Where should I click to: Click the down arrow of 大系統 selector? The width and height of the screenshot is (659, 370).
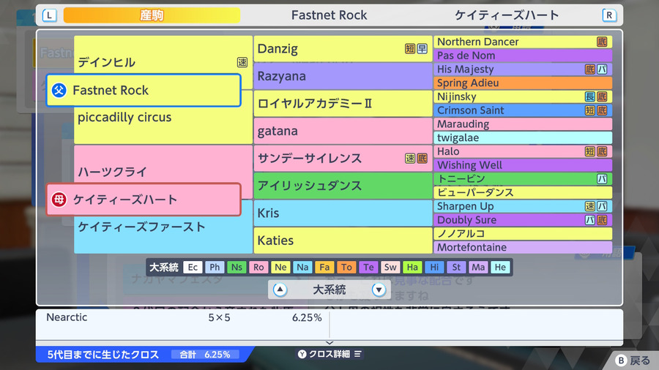point(379,290)
